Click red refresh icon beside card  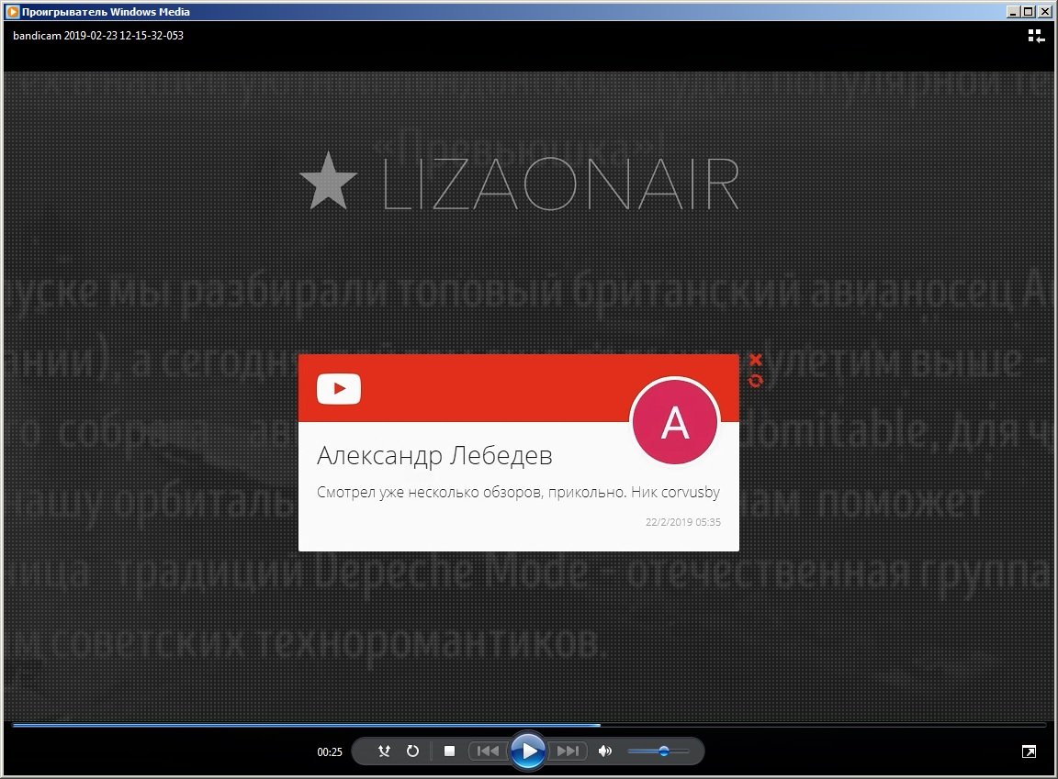pos(756,381)
